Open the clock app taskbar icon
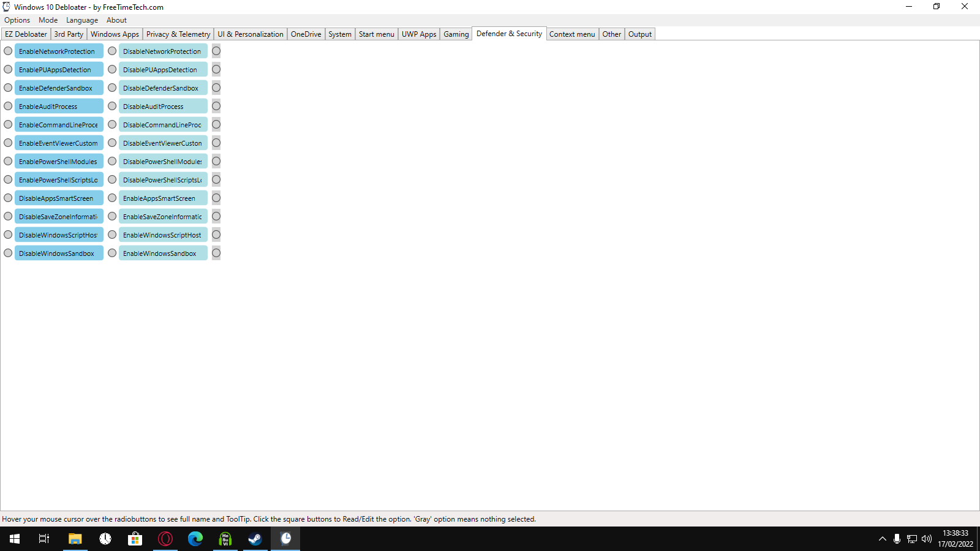 point(105,539)
